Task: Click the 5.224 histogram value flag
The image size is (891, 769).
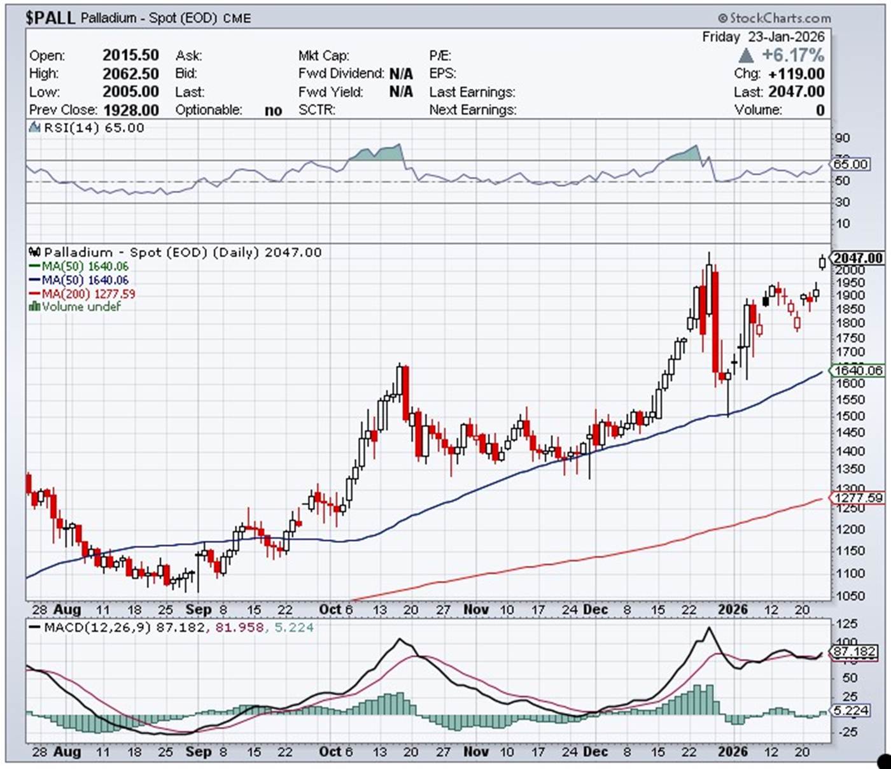Action: pos(851,710)
